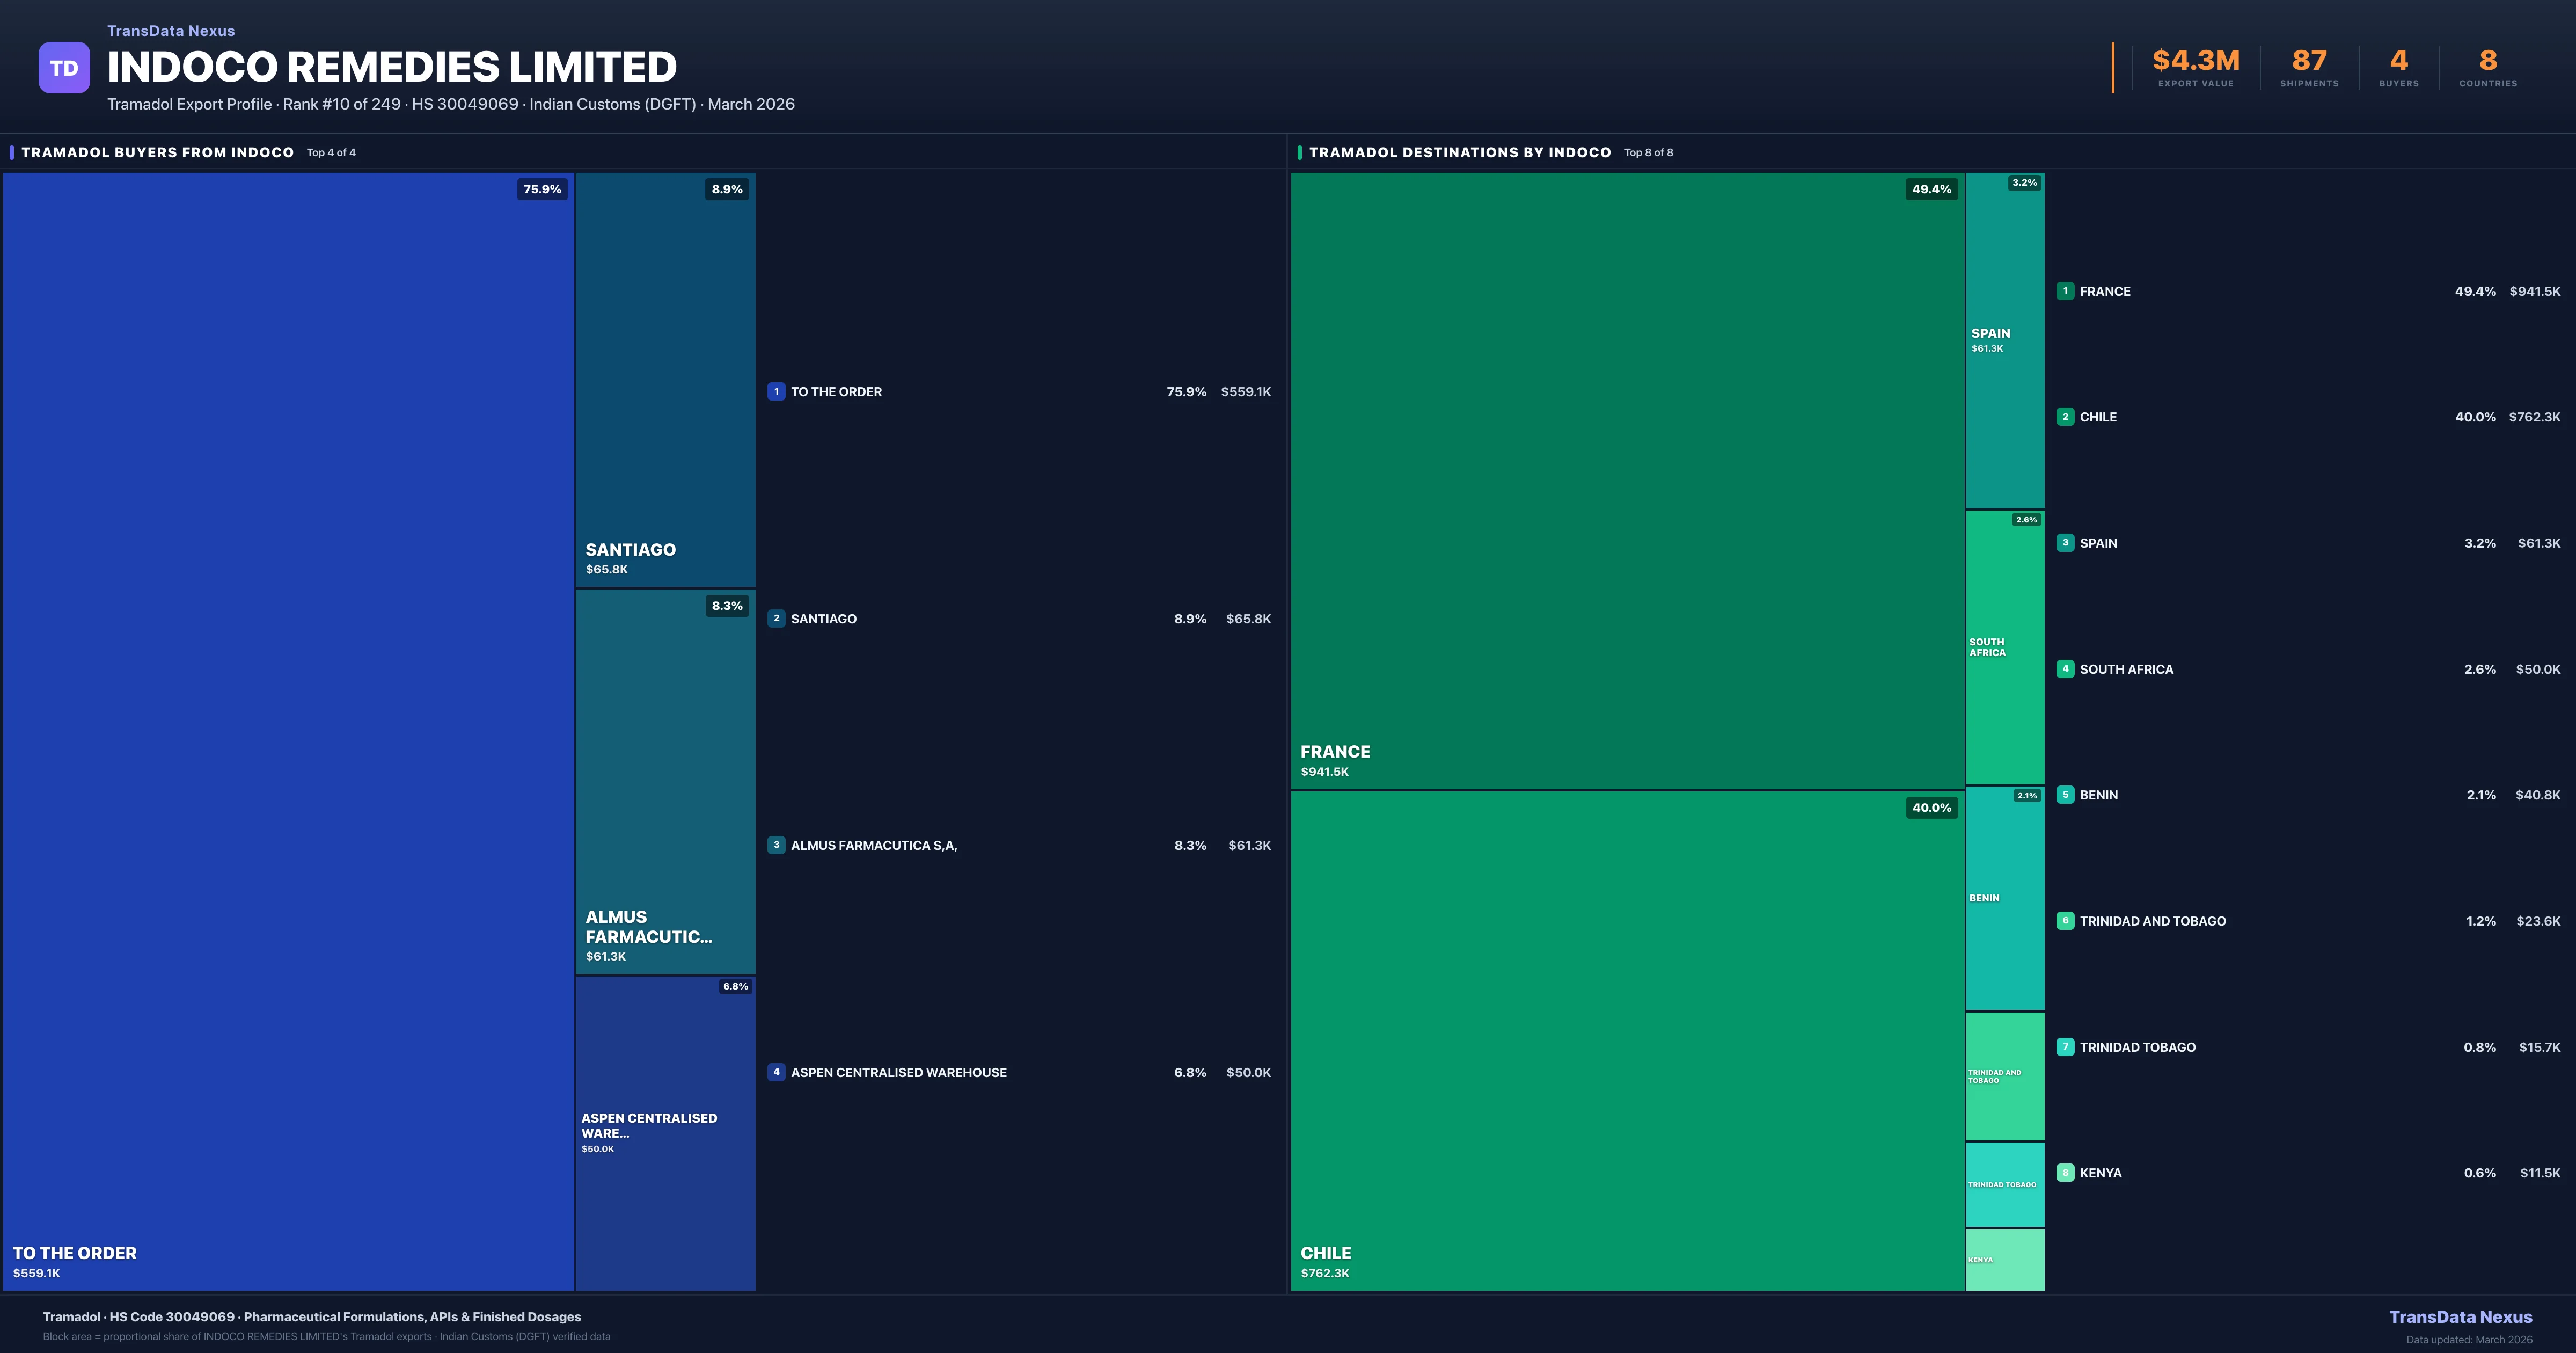Click the $4.3M export value stat
The height and width of the screenshot is (1353, 2576).
tap(2195, 61)
